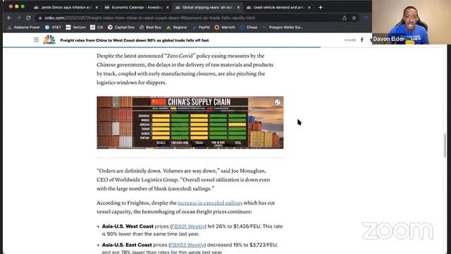Click the share icon in address bar
This screenshot has height=254, width=451.
345,18
